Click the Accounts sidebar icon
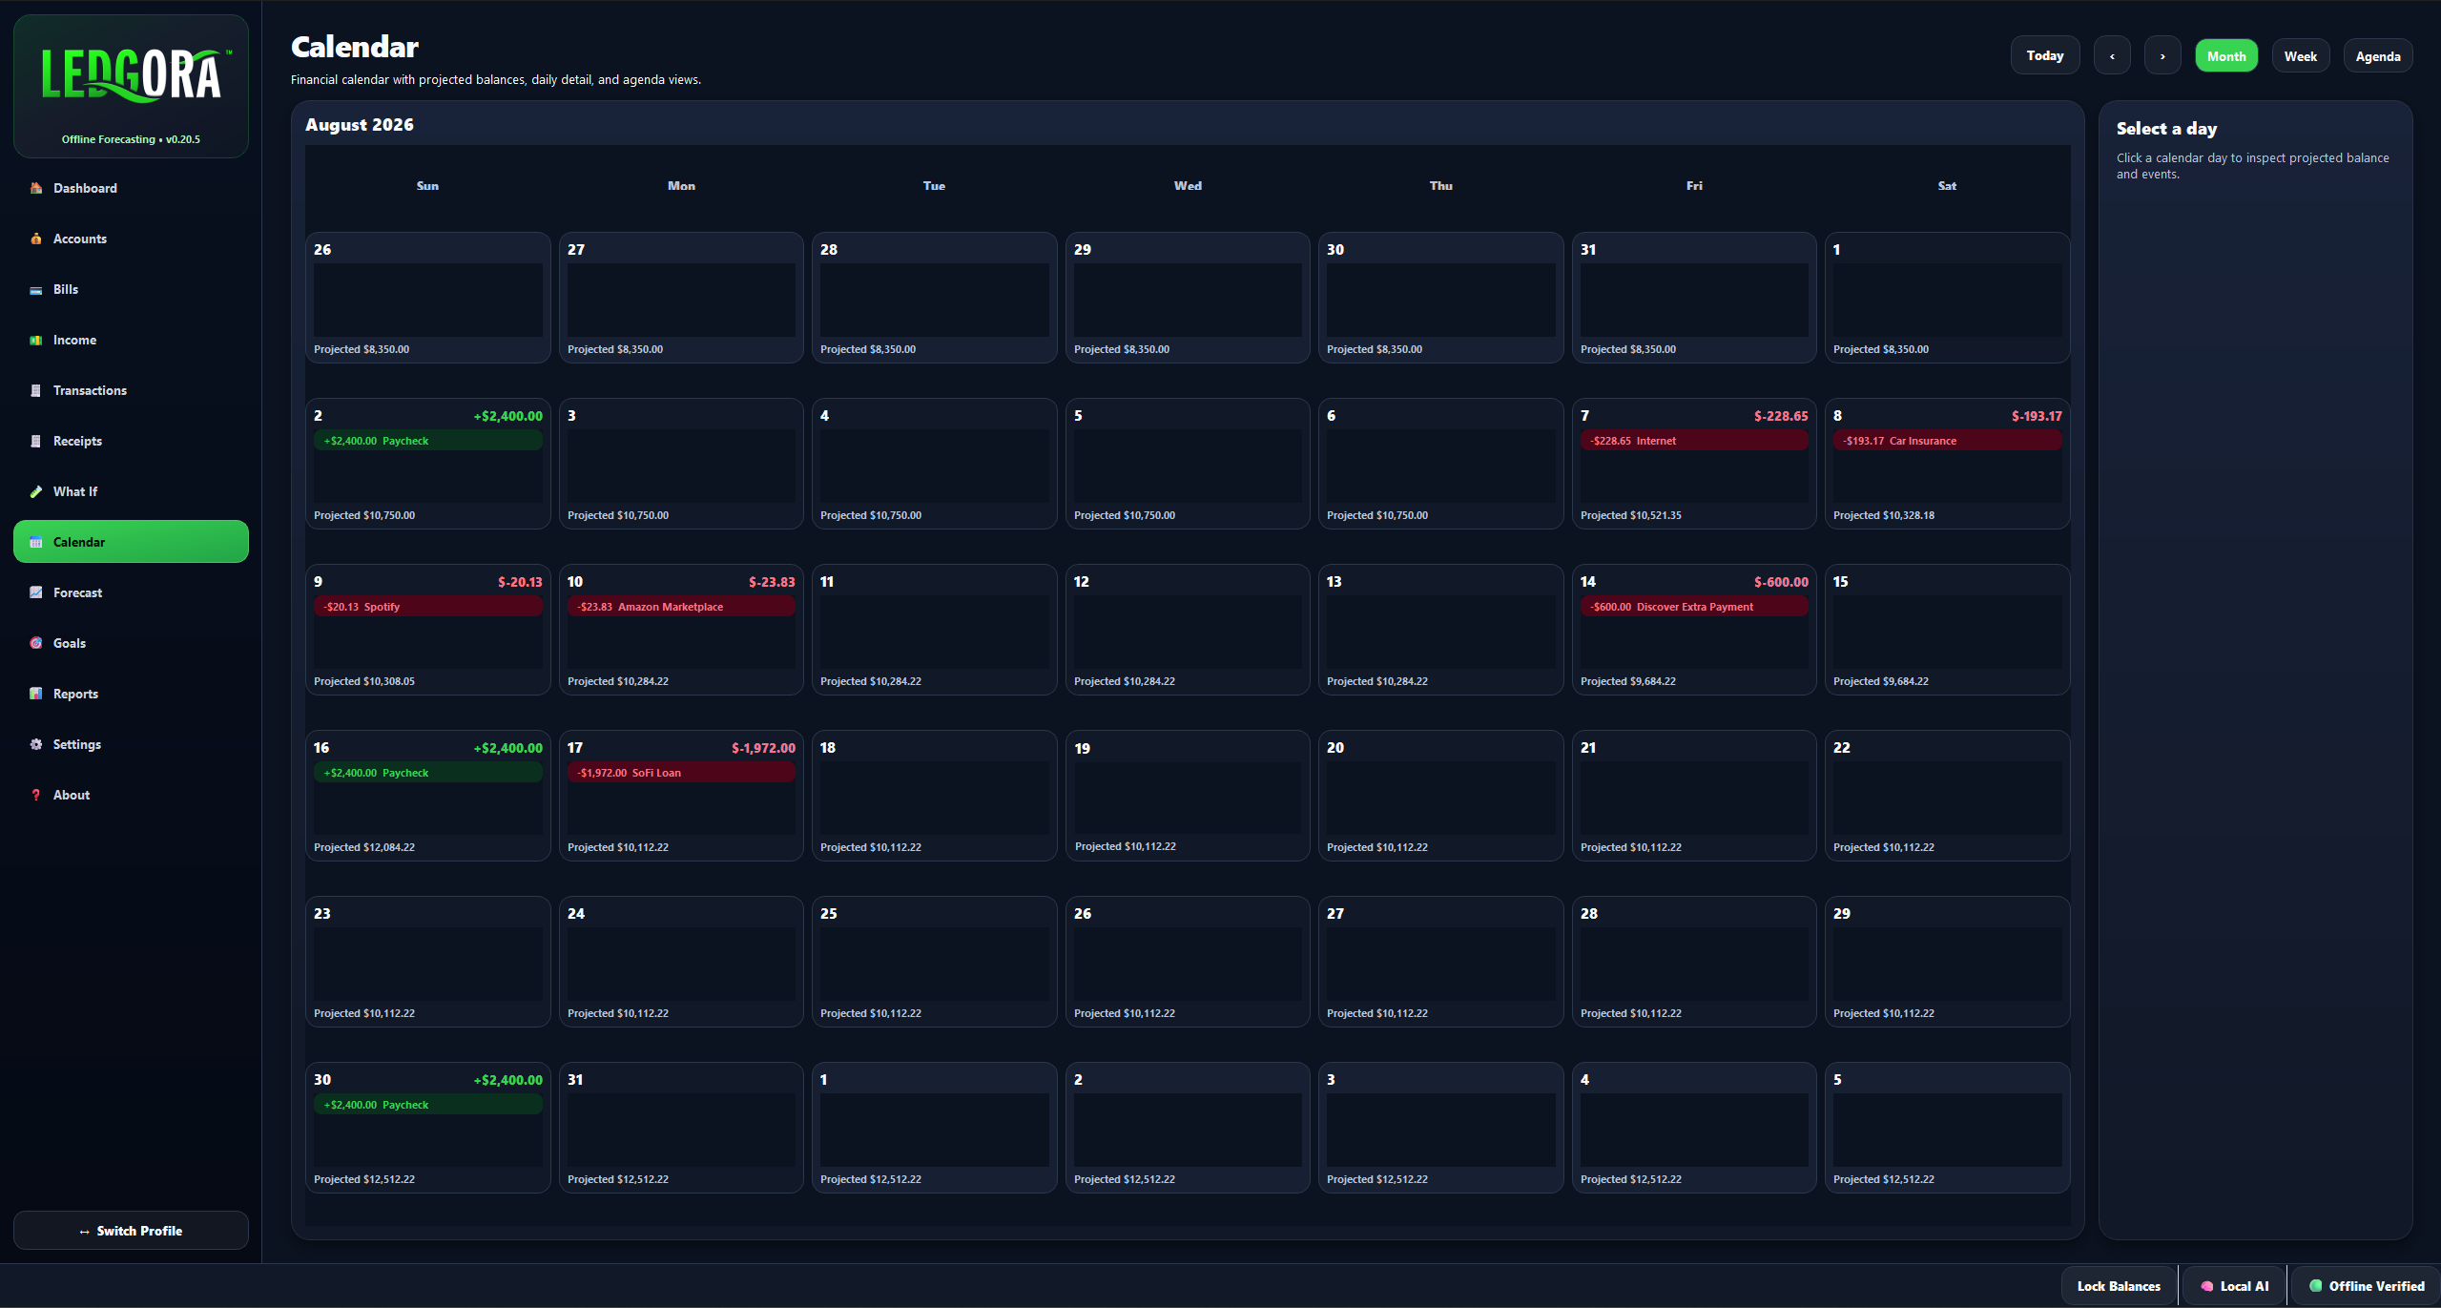 (36, 239)
